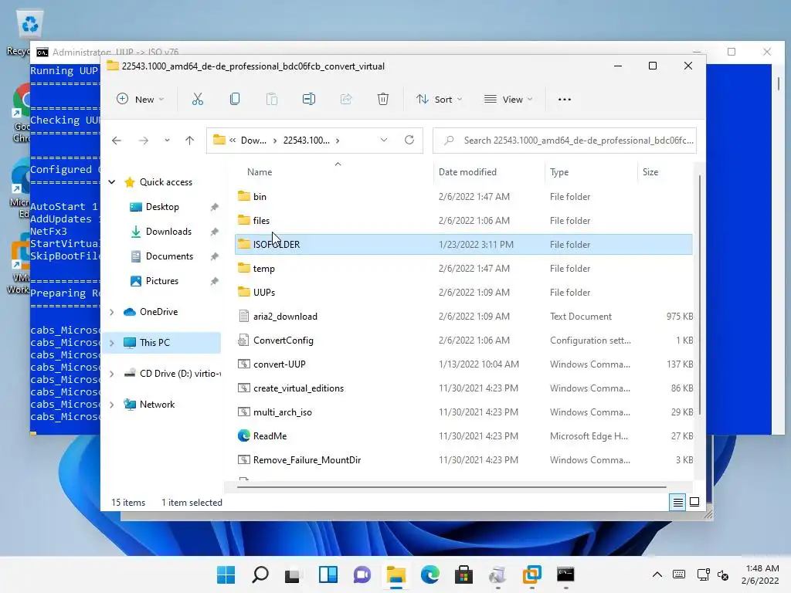Select multi_arch_iso script
Viewport: 791px width, 593px height.
click(x=463, y=412)
